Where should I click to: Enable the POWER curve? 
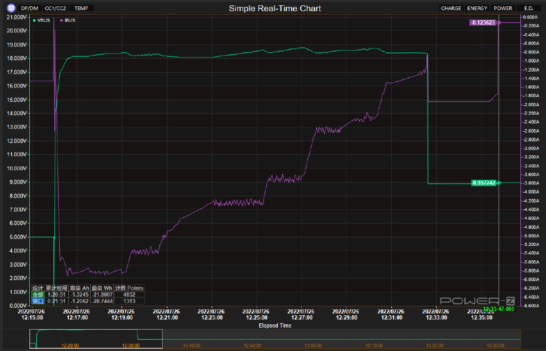[503, 9]
